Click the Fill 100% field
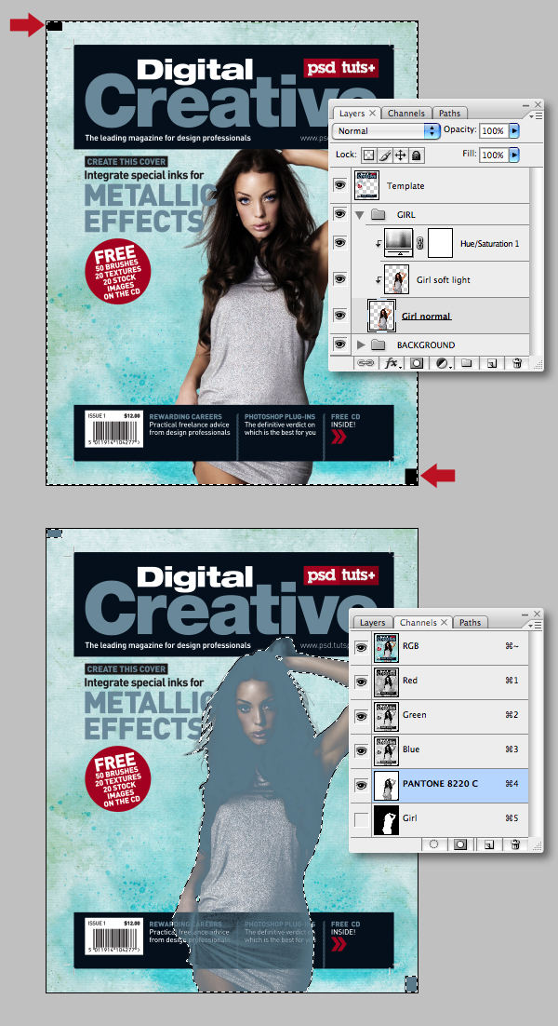558x1026 pixels. click(493, 155)
